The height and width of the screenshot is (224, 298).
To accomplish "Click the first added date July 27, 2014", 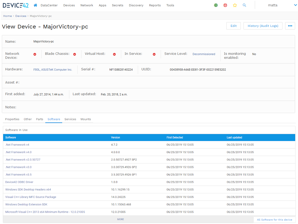I will click(48, 95).
